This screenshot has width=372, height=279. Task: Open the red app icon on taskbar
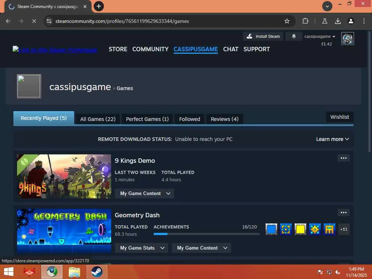29,272
